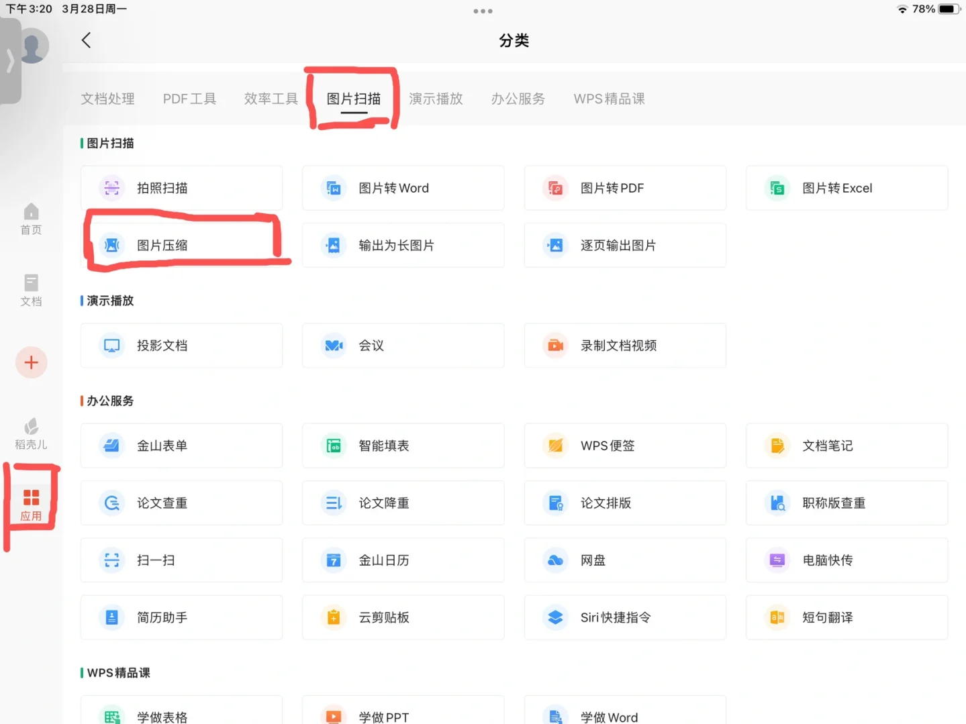Launch the 录制文档视频 recording icon
966x724 pixels.
pos(555,346)
